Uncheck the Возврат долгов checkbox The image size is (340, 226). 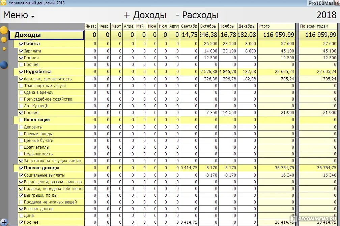pyautogui.click(x=21, y=209)
